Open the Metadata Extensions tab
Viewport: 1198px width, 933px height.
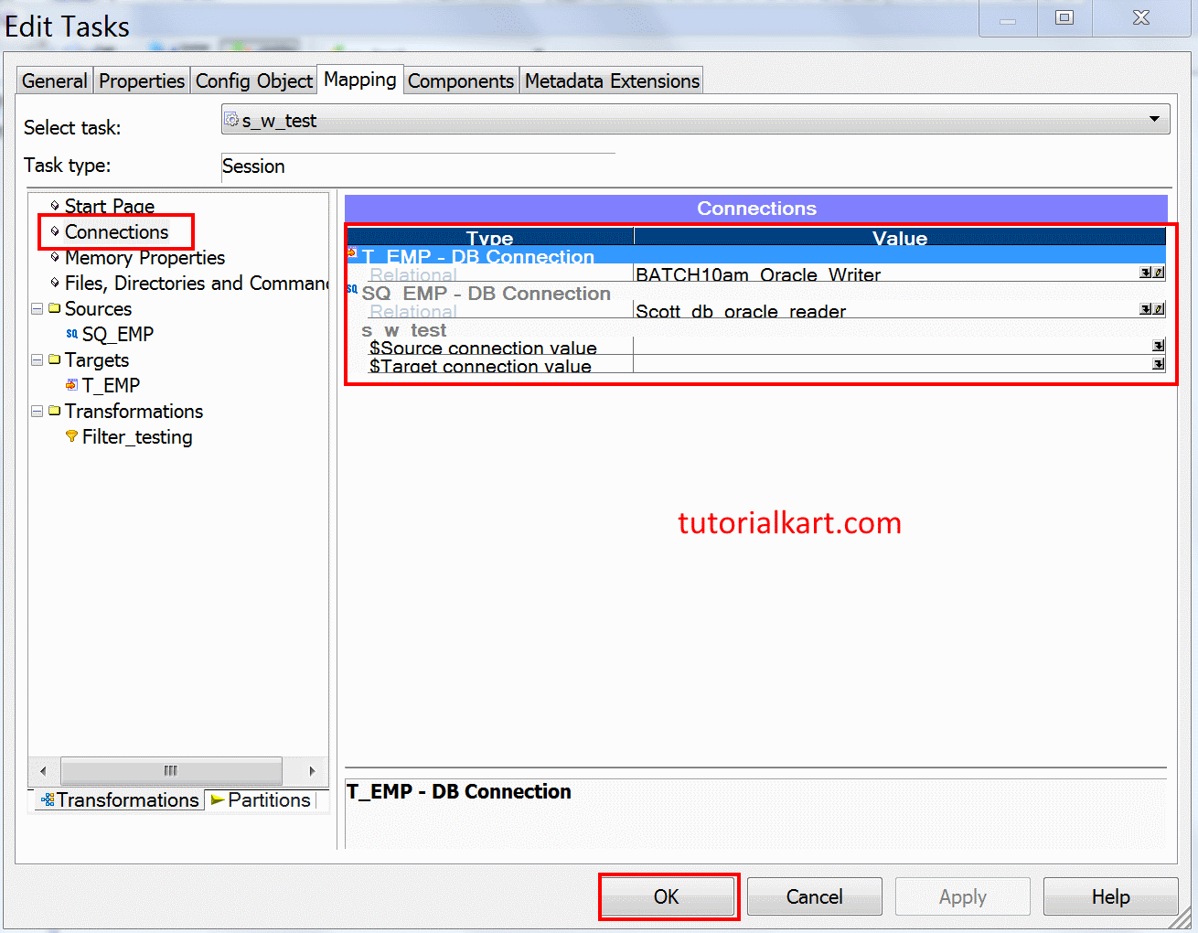(x=611, y=80)
